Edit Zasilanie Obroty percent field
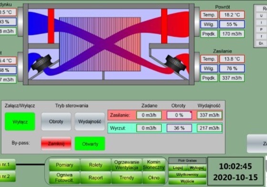Screen dimensions: 267x187 point(179,115)
